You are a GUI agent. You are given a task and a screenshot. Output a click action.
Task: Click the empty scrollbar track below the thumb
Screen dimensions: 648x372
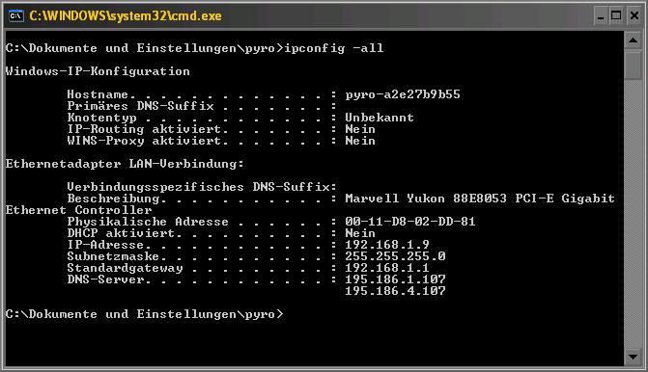tap(633, 214)
